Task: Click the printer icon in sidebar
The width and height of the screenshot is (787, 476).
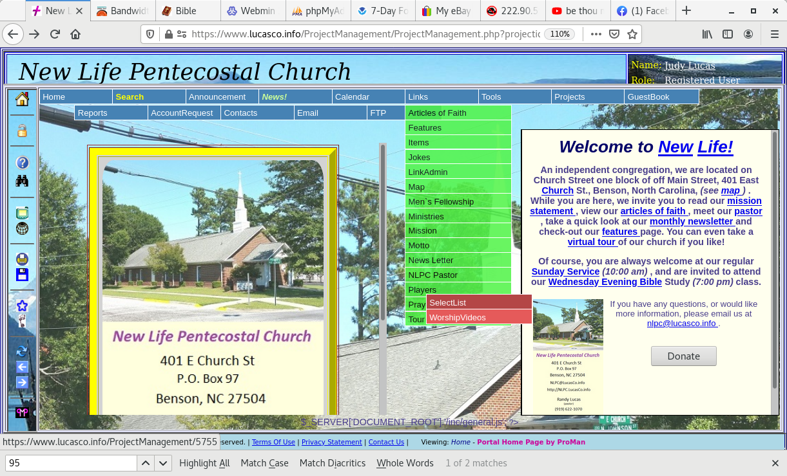Action: coord(22,259)
